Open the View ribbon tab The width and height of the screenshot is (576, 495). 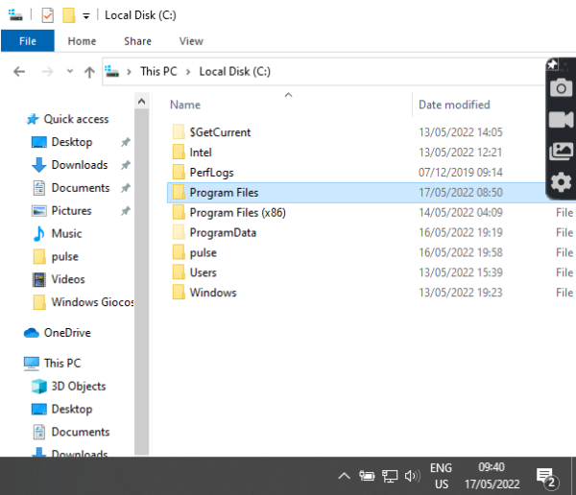(x=191, y=41)
